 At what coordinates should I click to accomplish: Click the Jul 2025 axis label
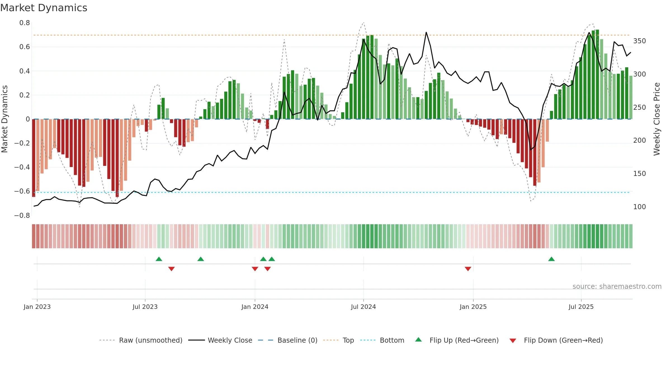tap(581, 307)
